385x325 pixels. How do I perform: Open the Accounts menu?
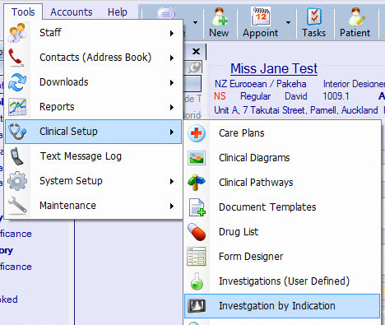point(72,12)
